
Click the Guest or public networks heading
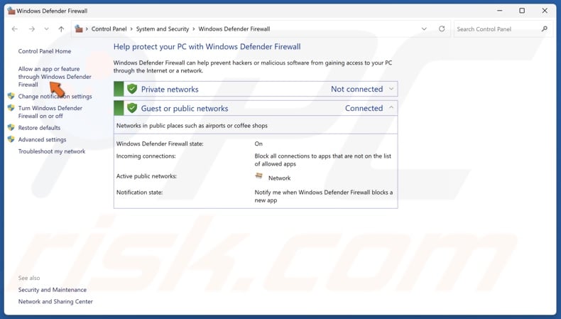[x=185, y=109]
